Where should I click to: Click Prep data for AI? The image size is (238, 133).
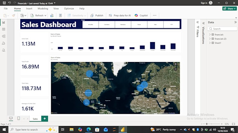pos(120,15)
